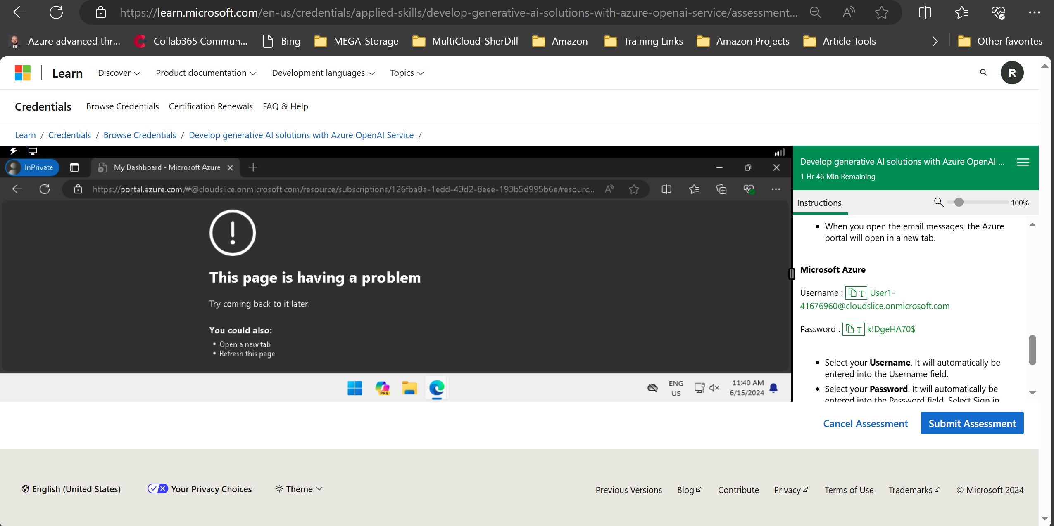Click the lab panel splitter handle
This screenshot has height=526, width=1054.
point(792,274)
